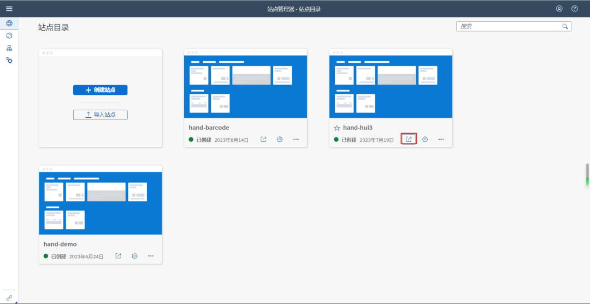This screenshot has height=304, width=590.
Task: Open hand-barcode site settings gear
Action: click(280, 139)
